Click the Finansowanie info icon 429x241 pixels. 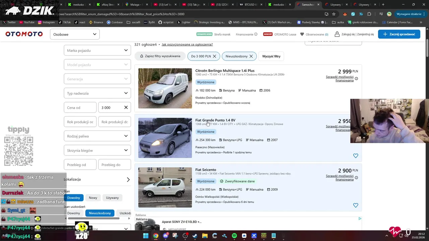pos(256,34)
